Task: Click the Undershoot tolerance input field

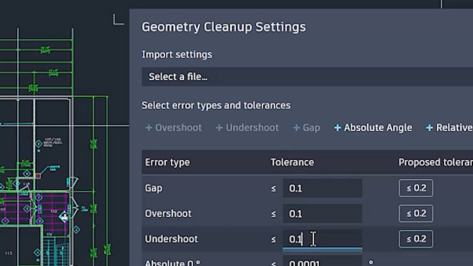Action: tap(322, 239)
